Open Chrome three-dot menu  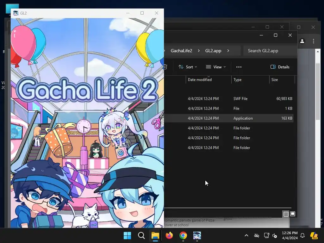(x=314, y=41)
